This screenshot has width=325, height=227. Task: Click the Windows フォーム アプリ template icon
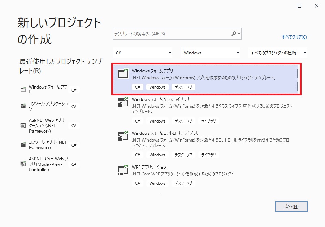[123, 74]
